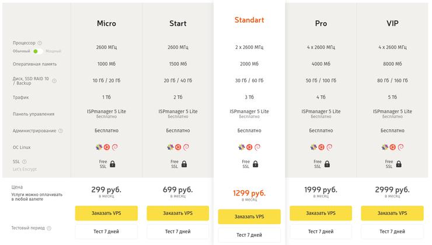Click the SSL lock icon in the Pro column
Viewport: 432px width, 245px height.
(x=328, y=164)
